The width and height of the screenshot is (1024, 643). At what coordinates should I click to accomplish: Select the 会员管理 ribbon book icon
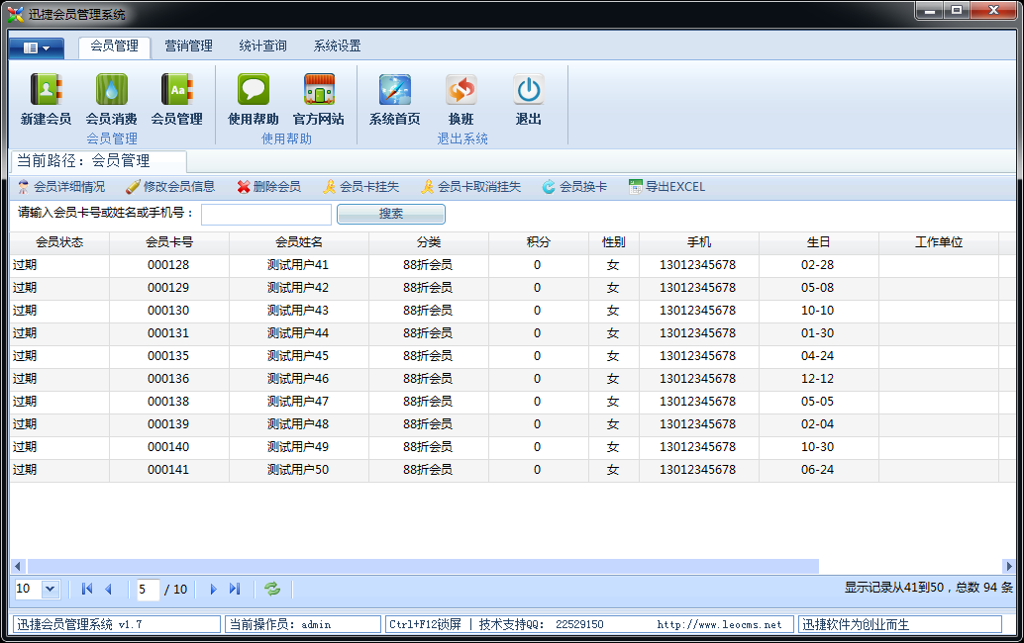[176, 90]
